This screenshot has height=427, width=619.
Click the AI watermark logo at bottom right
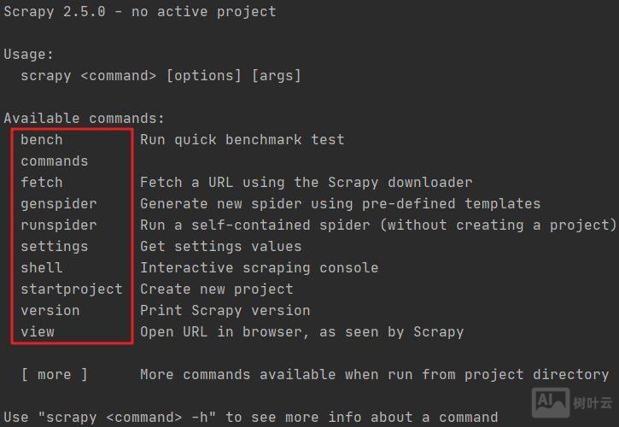point(551,402)
